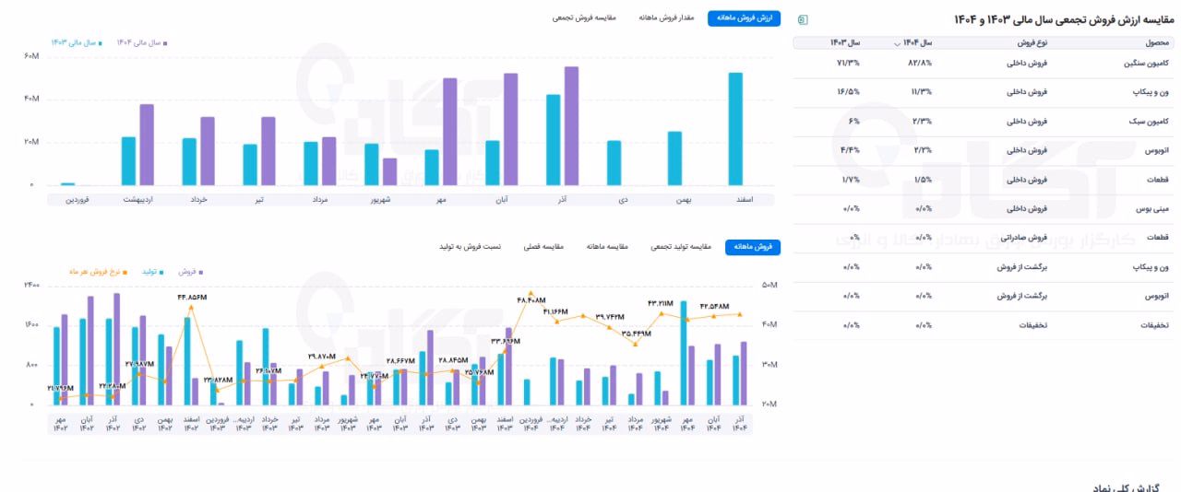Sort the table by the محصول column header
This screenshot has width=1181, height=492.
tap(1158, 43)
